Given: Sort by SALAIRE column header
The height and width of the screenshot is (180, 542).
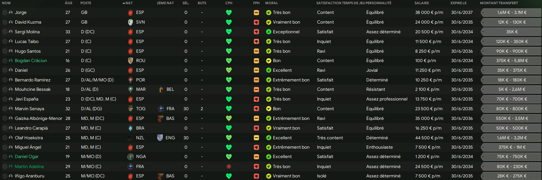Looking at the screenshot, I should 421,3.
